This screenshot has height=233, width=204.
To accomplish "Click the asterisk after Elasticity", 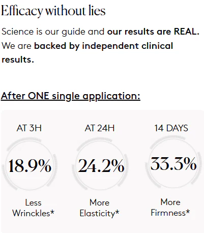I will (x=117, y=212).
